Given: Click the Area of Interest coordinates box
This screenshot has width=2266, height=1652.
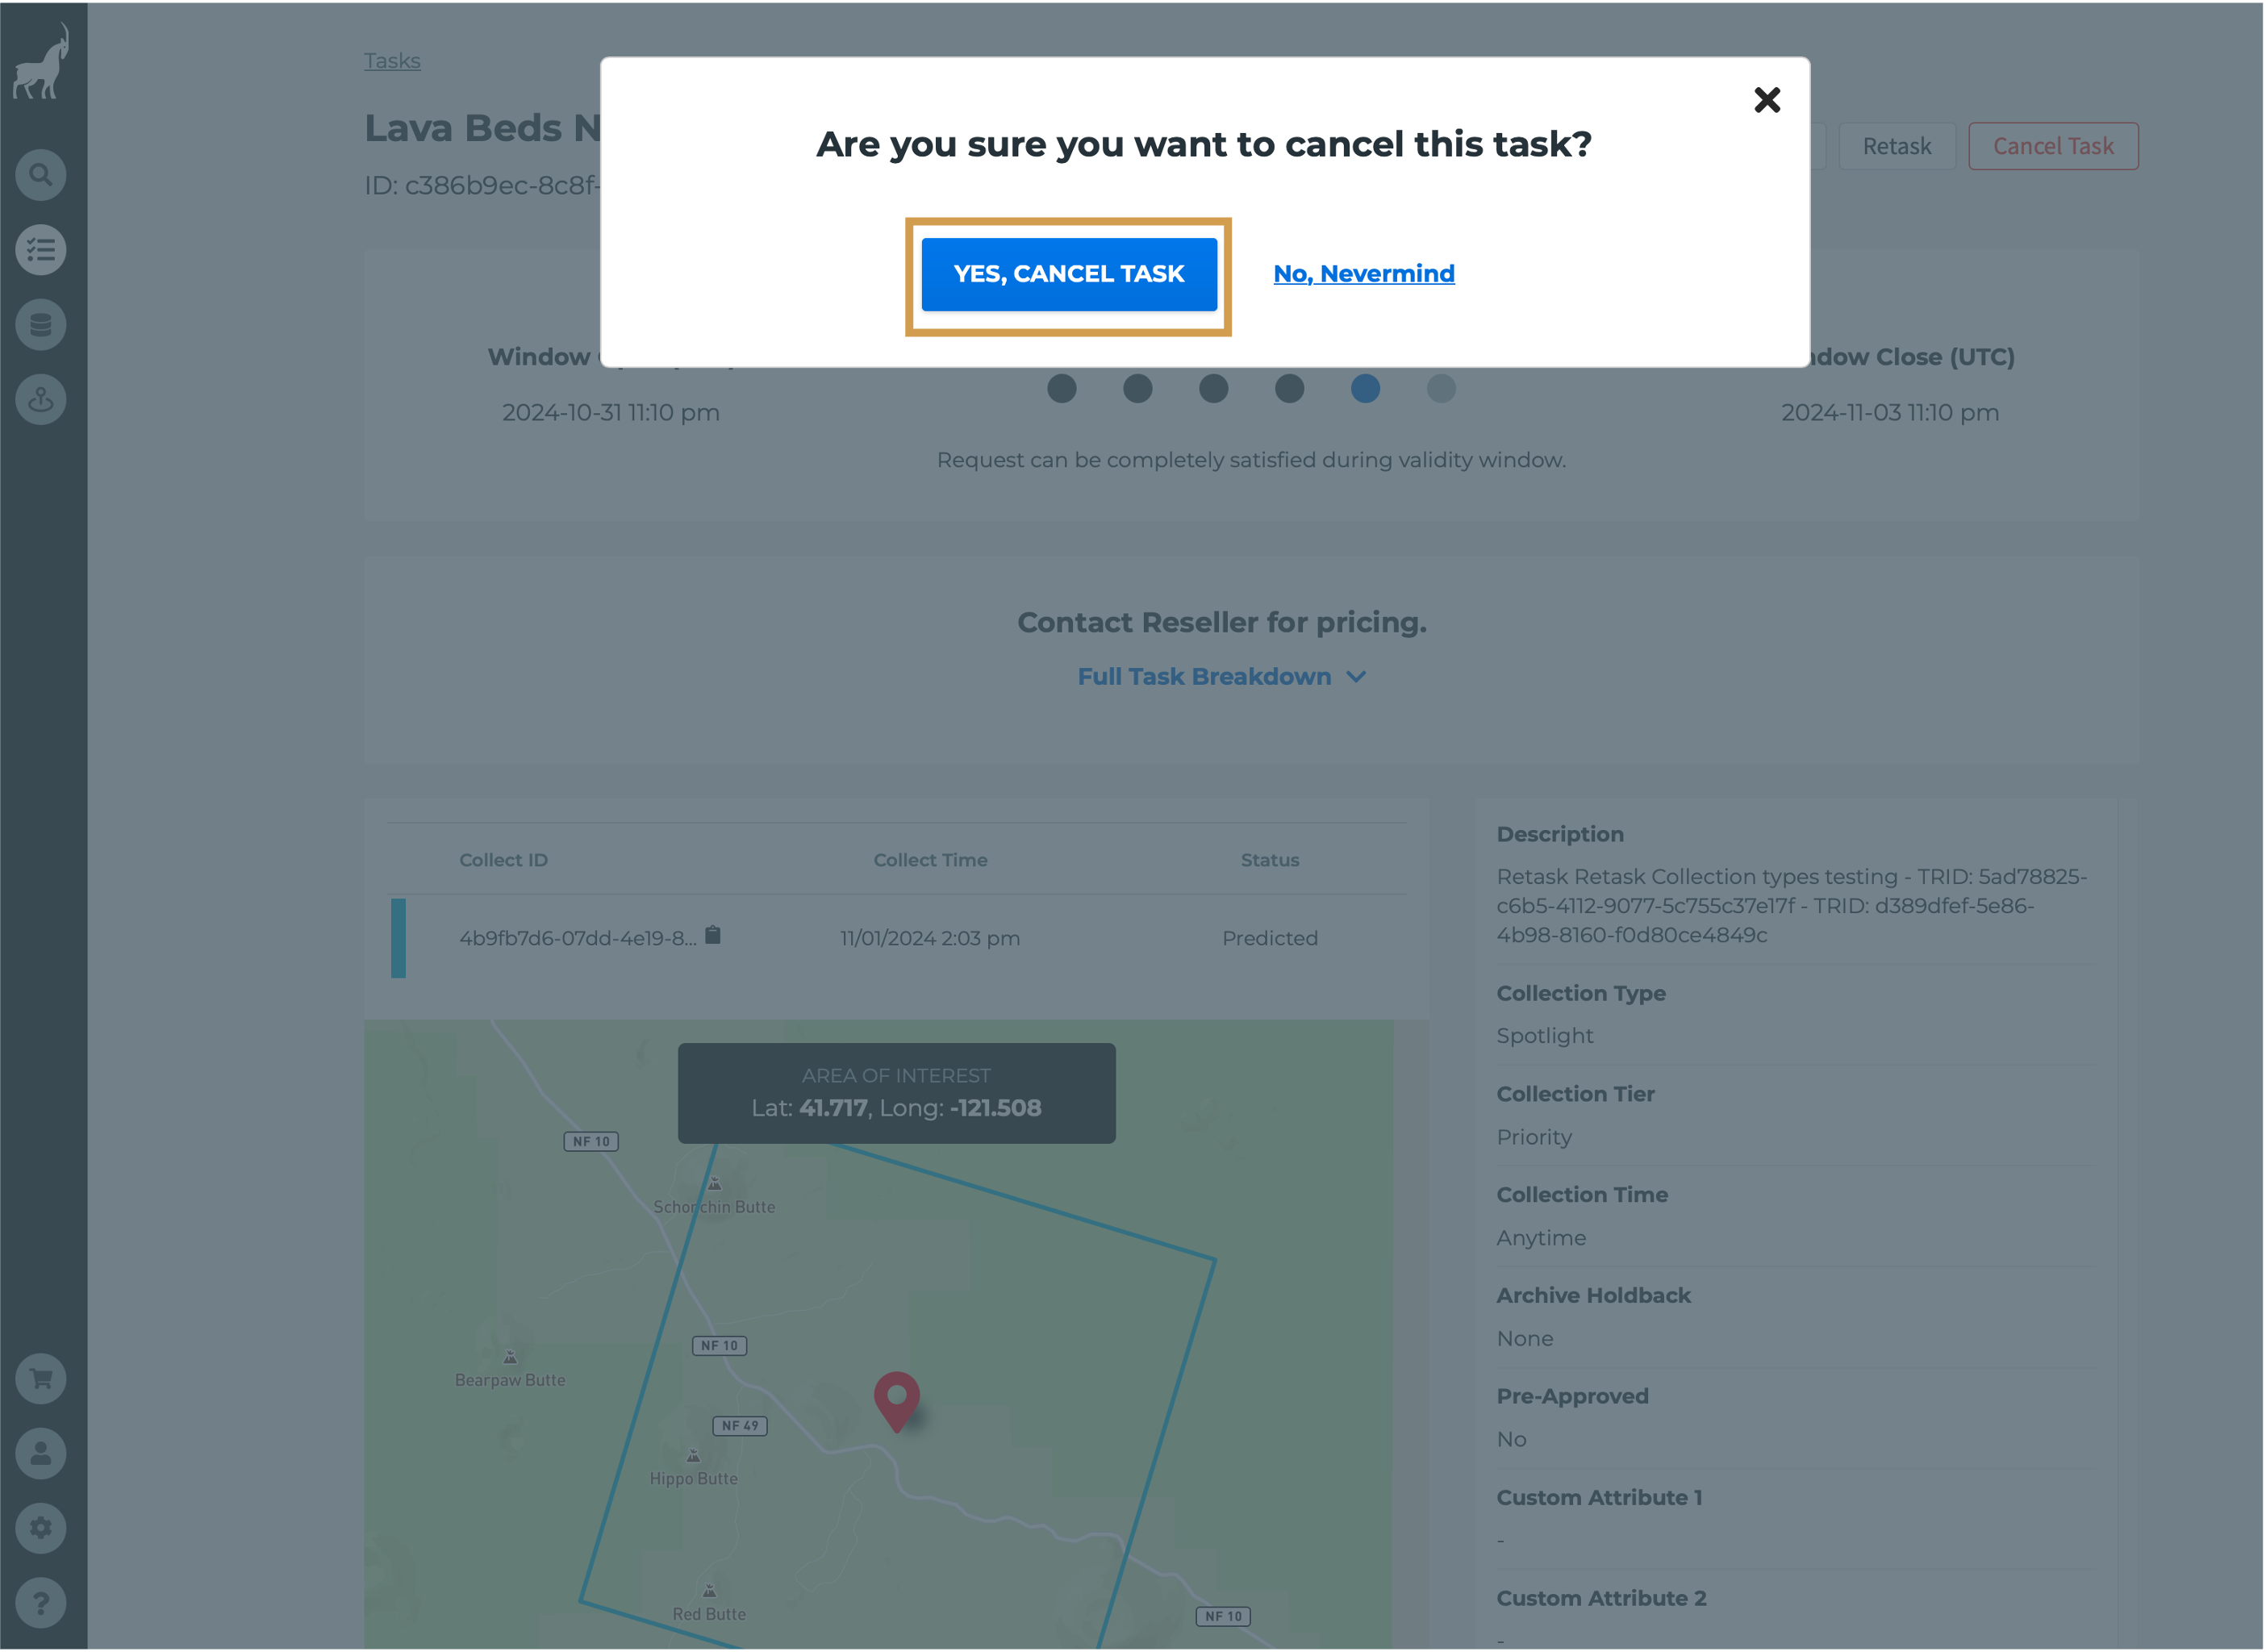Looking at the screenshot, I should [897, 1094].
